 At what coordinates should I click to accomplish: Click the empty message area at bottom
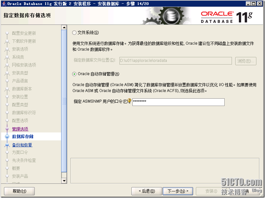[x=165, y=171]
